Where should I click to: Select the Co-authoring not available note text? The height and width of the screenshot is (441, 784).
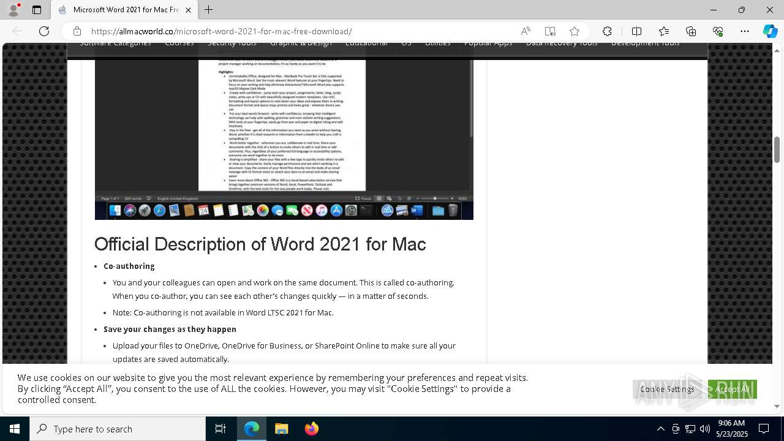223,313
